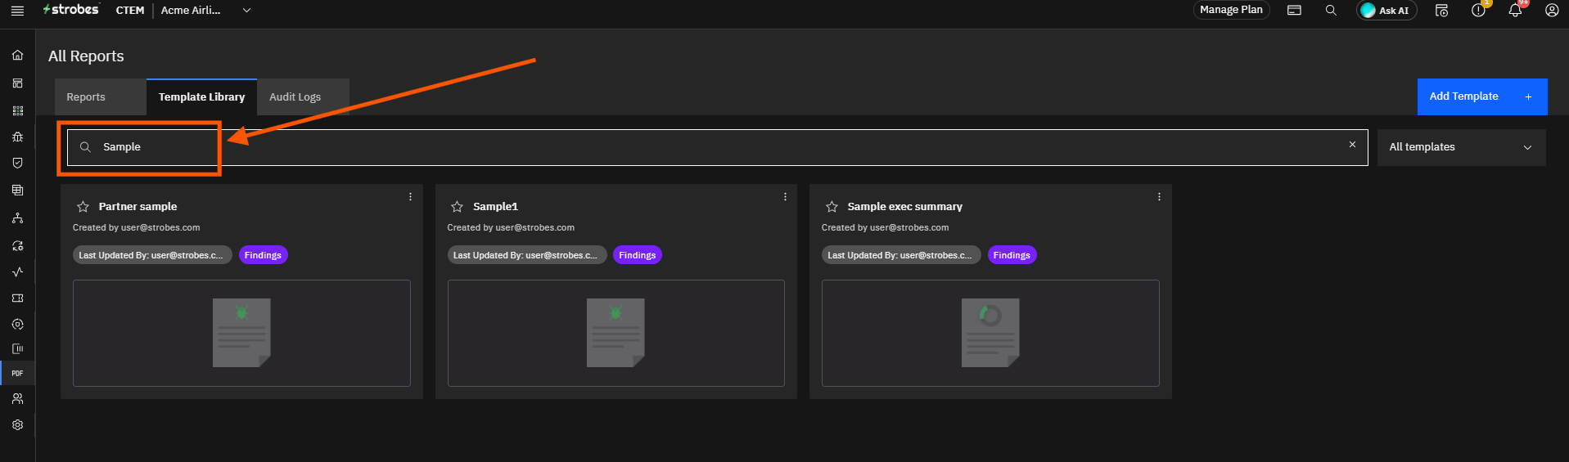1569x462 pixels.
Task: Open the Sample exec summary template preview
Action: (990, 333)
